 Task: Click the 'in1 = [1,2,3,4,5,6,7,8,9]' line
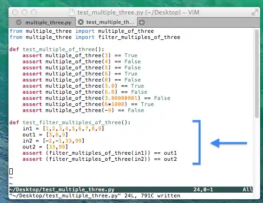click(63, 128)
